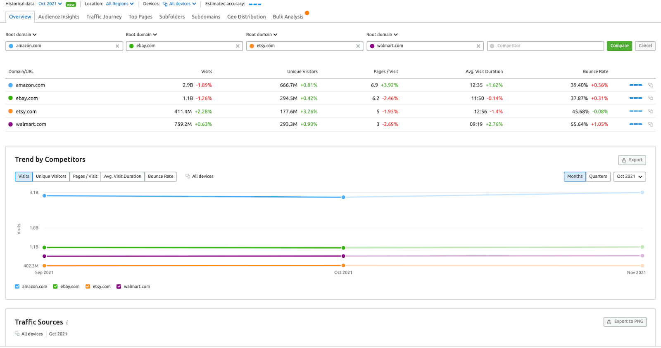Click Export to PNG button

pyautogui.click(x=625, y=322)
